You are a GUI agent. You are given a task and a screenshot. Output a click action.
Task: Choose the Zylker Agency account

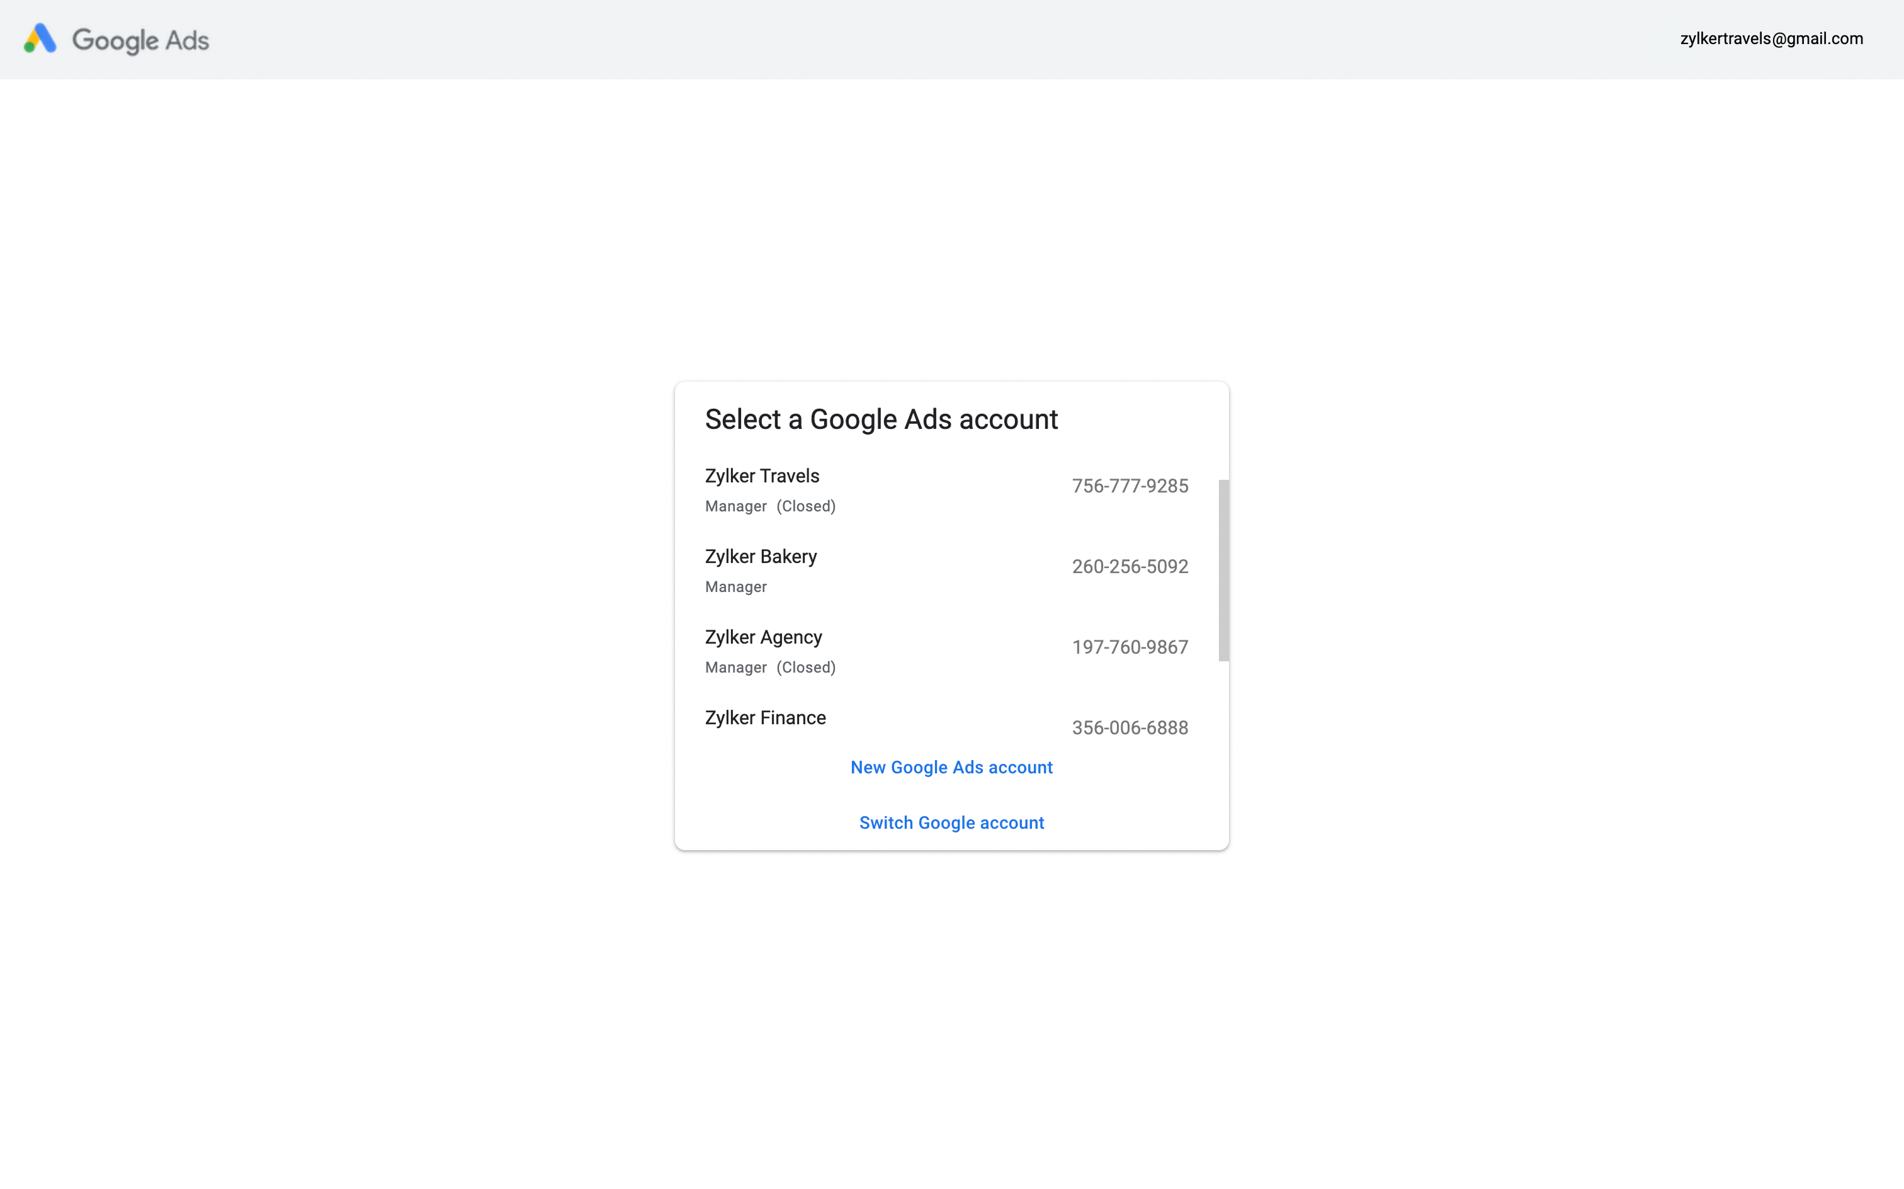point(762,637)
